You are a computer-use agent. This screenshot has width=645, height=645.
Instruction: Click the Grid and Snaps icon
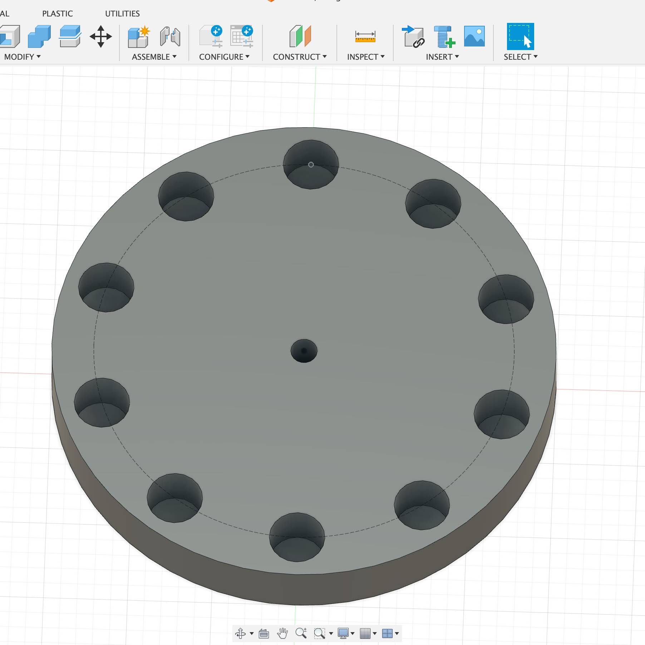(x=365, y=634)
